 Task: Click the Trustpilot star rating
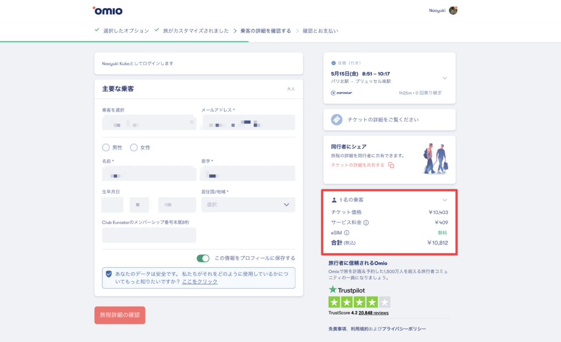pyautogui.click(x=359, y=302)
